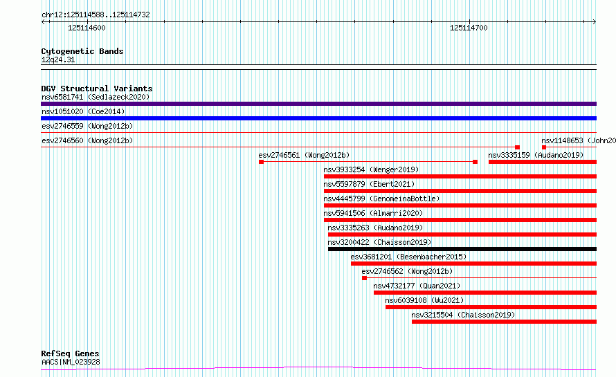The height and width of the screenshot is (377, 616).
Task: Click the red nsv3215504 variant bar
Action: click(x=504, y=322)
